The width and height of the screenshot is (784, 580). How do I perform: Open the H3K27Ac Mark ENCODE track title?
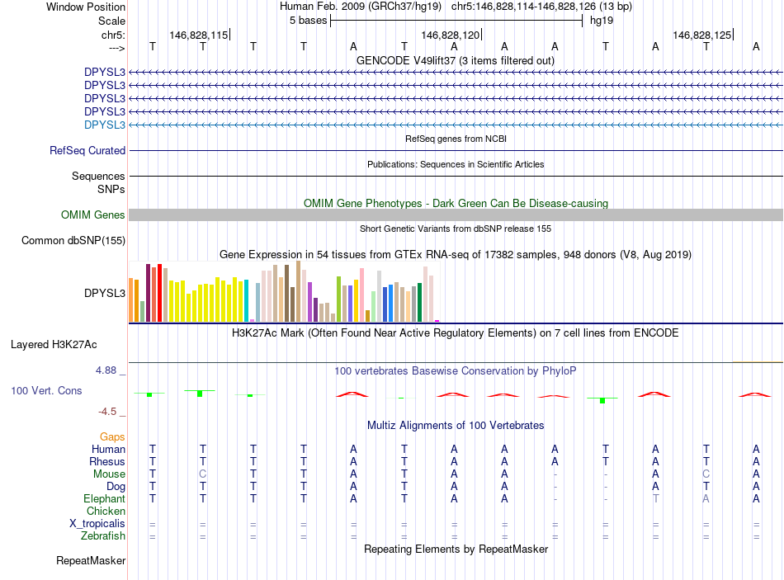tap(456, 333)
